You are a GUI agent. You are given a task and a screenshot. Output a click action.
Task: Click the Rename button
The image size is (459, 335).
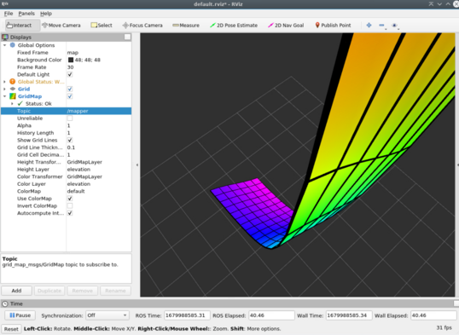point(115,291)
